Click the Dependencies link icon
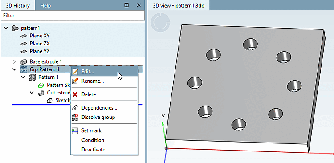This screenshot has height=163, width=334. coord(75,108)
